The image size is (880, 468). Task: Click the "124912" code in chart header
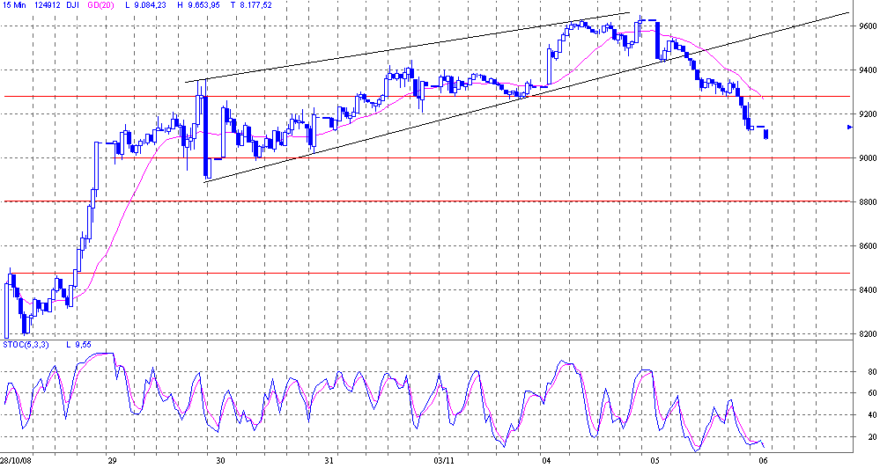(47, 4)
